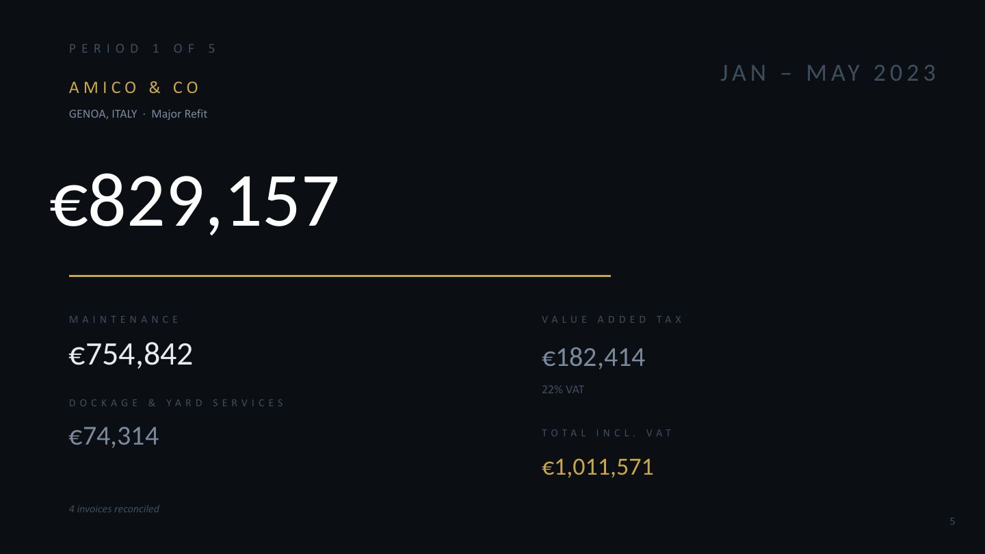
Task: Select the VALUE ADDED TAX label
Action: coord(612,319)
